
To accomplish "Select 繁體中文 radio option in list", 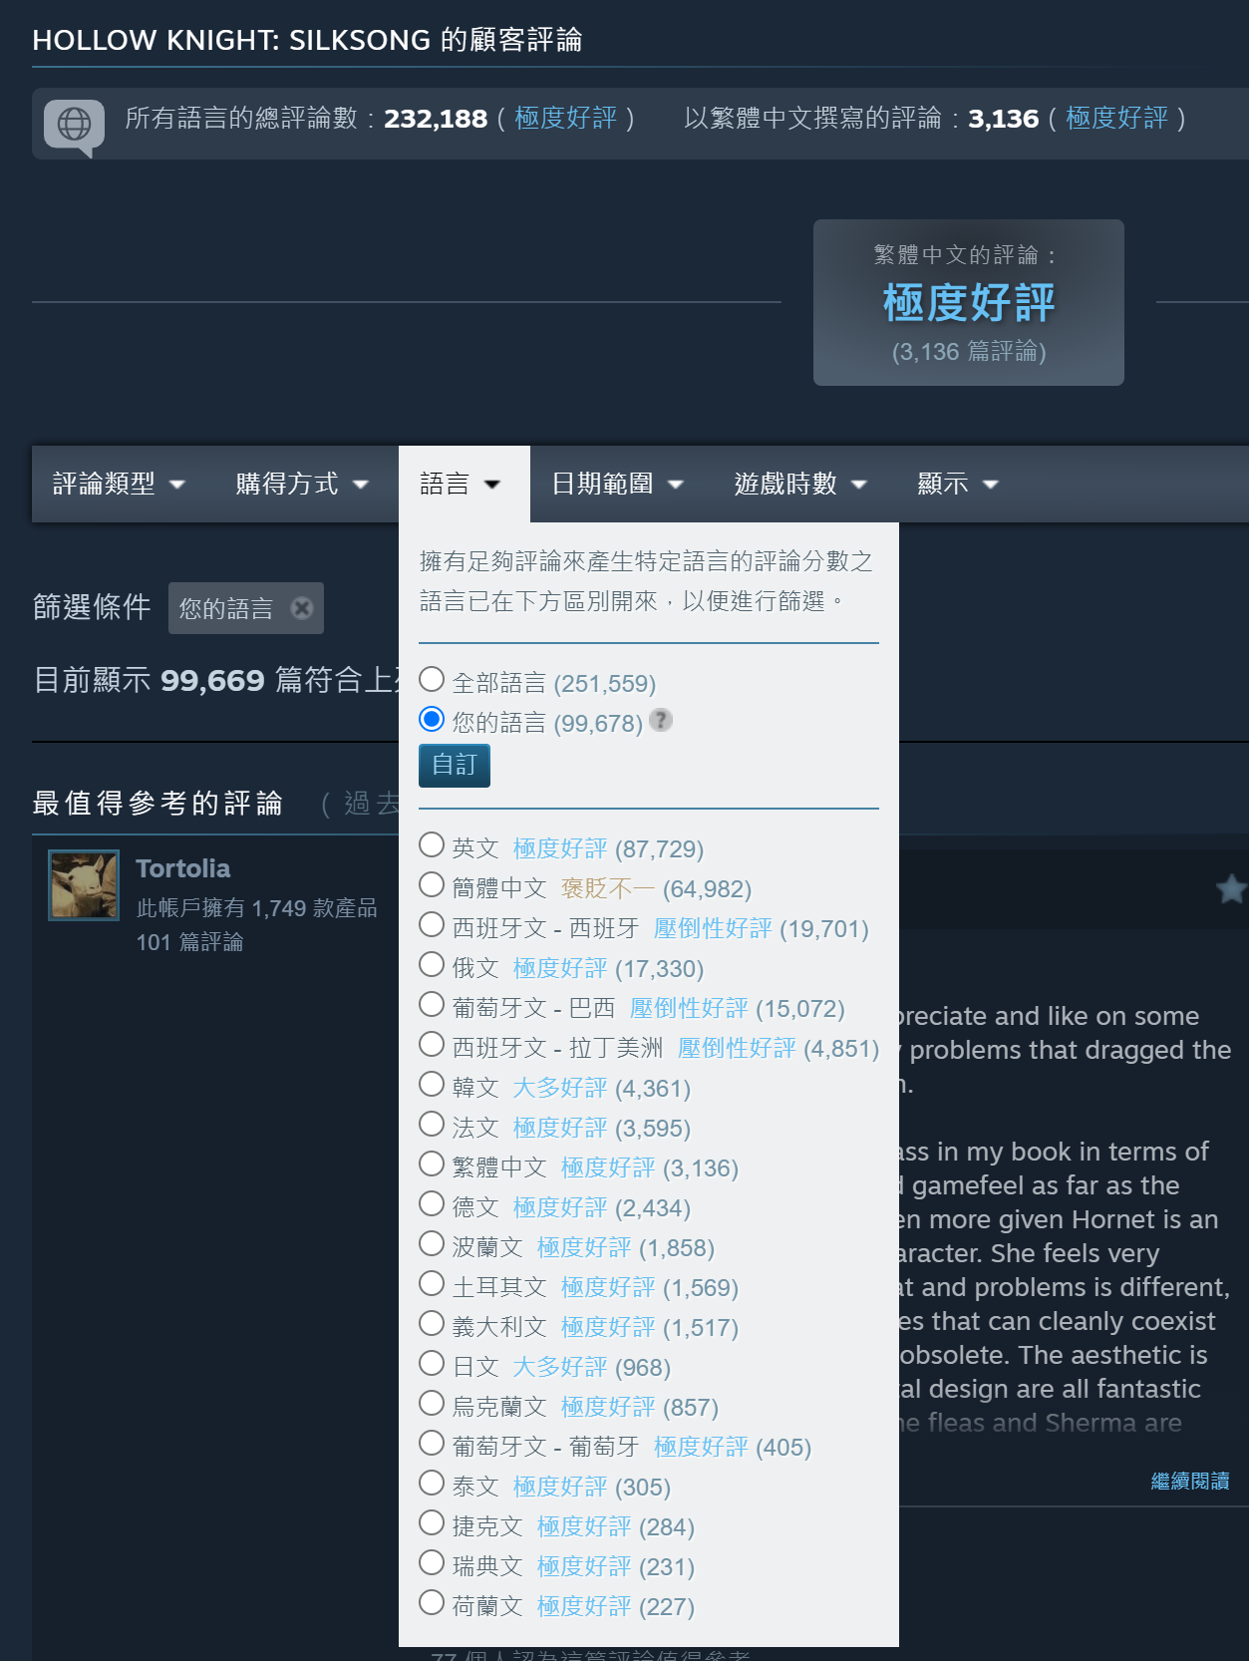I will [432, 1164].
